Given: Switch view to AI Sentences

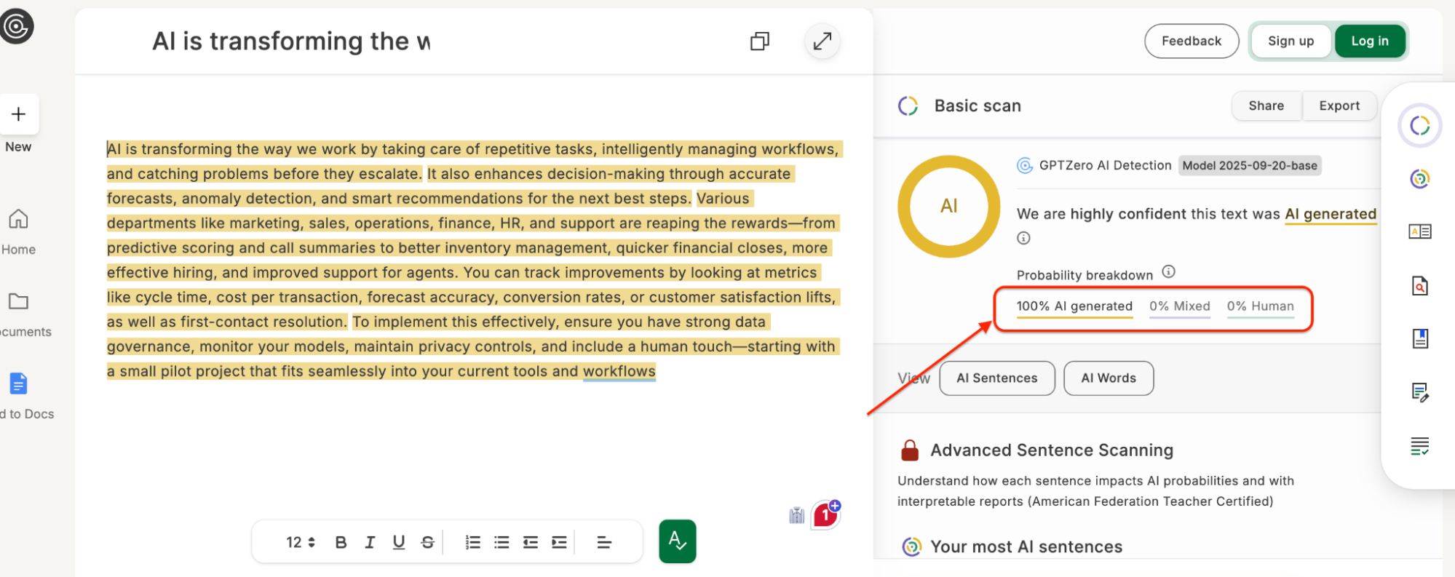Looking at the screenshot, I should [996, 378].
